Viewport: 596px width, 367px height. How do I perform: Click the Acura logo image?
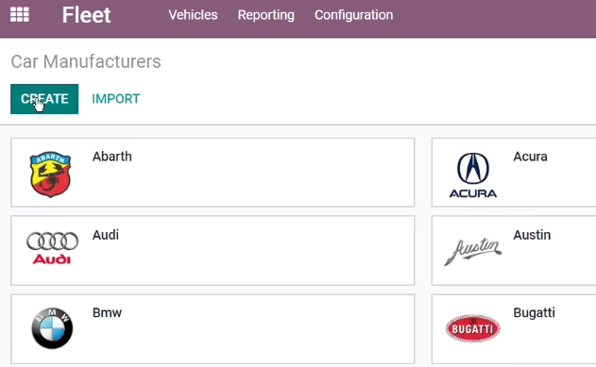473,175
